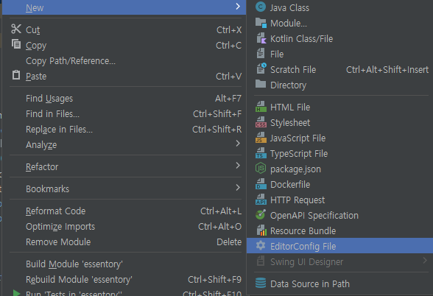Click the Directory folder icon

pyautogui.click(x=261, y=84)
